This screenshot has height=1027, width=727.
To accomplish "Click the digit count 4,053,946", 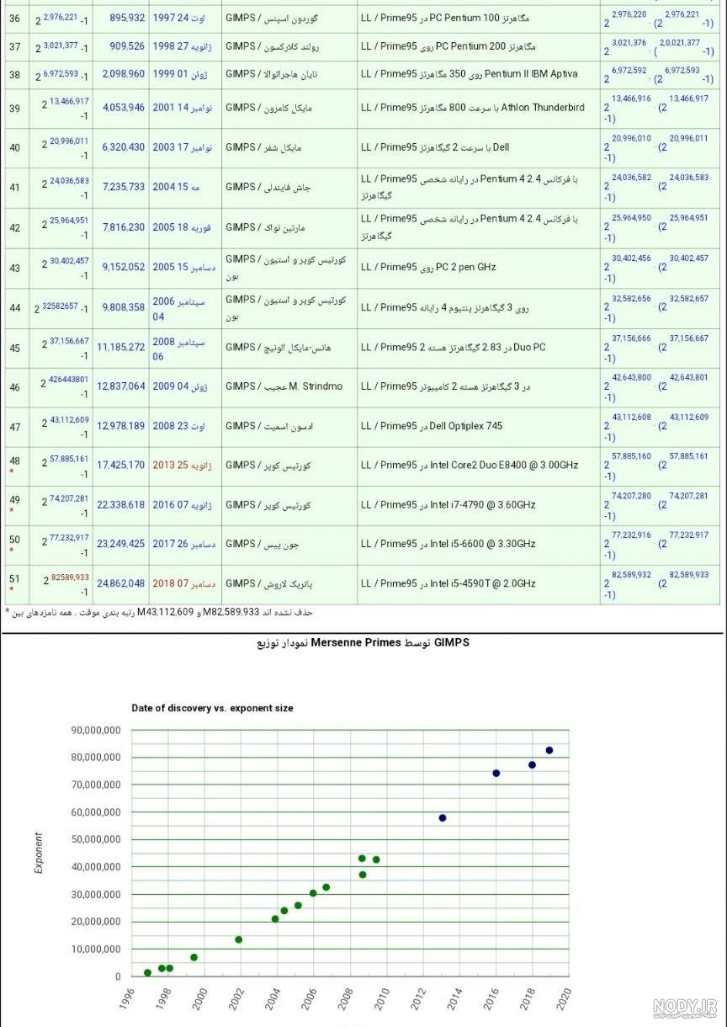I will pos(124,108).
